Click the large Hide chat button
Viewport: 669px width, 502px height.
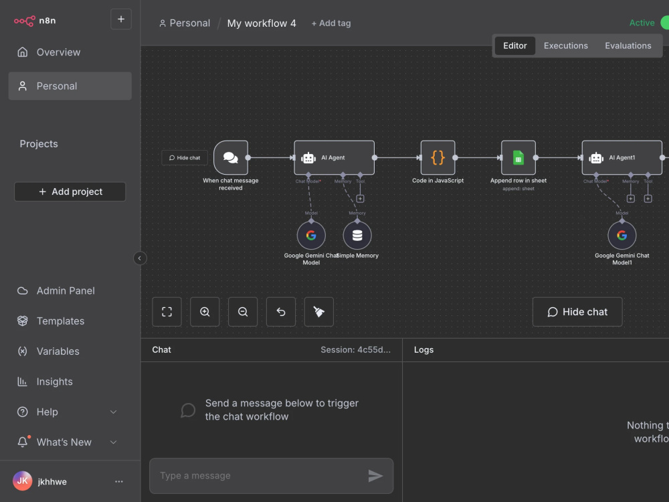pyautogui.click(x=577, y=312)
